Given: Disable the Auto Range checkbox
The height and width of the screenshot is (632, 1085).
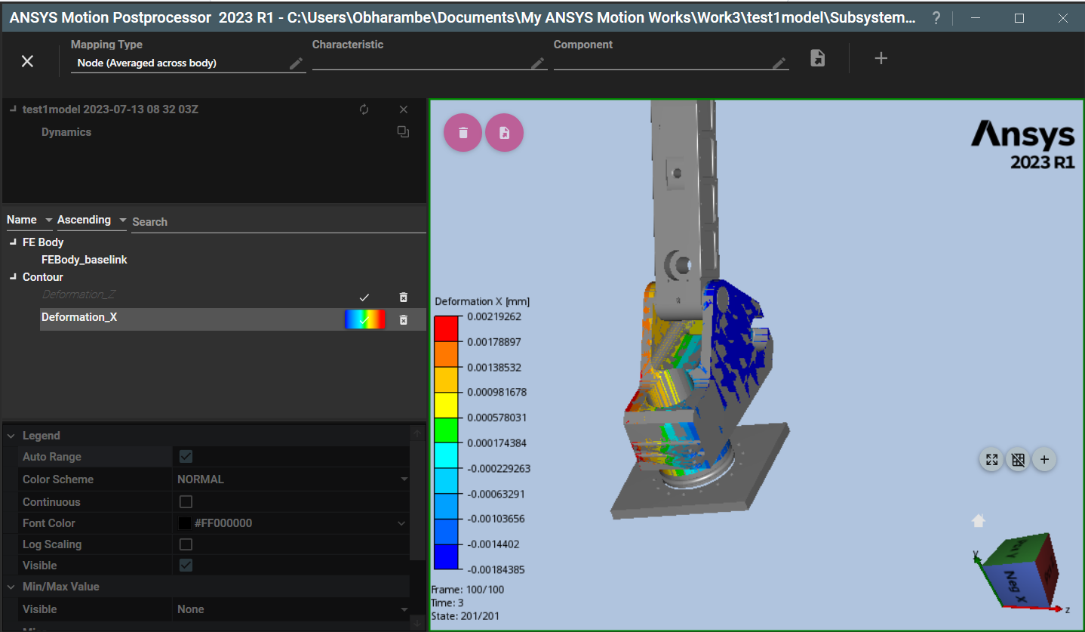Looking at the screenshot, I should [186, 456].
